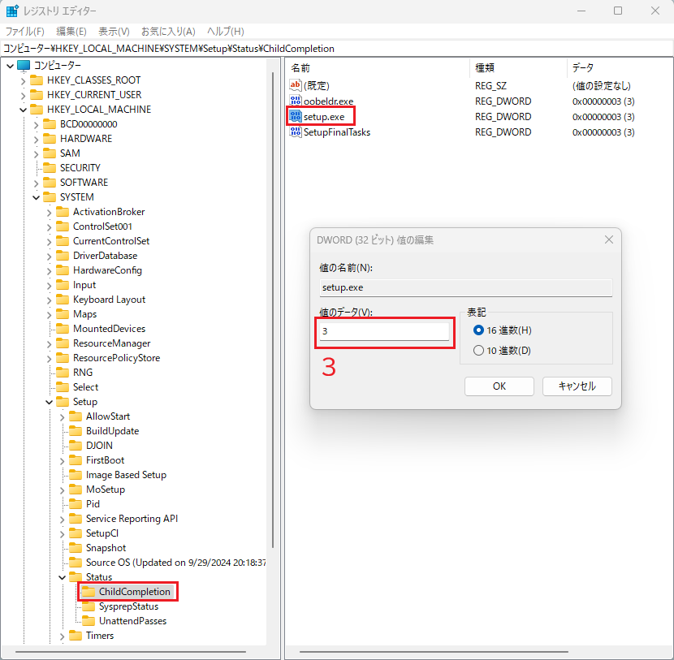Open the ヘルプ(H) menu
The image size is (674, 660).
tap(225, 32)
